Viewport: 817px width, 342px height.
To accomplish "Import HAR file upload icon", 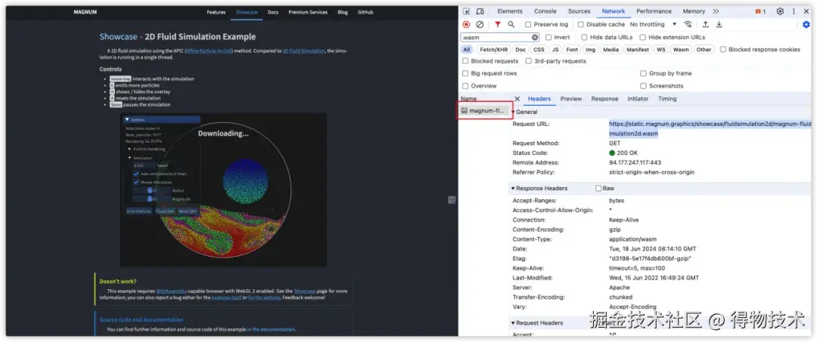I will 706,24.
